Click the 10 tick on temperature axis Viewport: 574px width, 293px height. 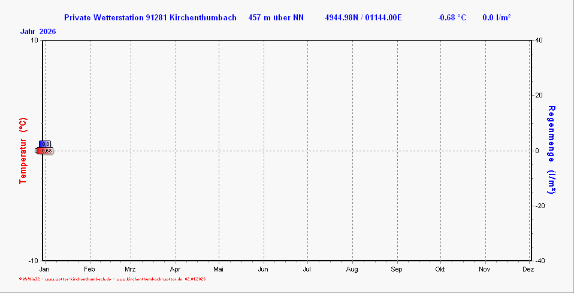34,40
